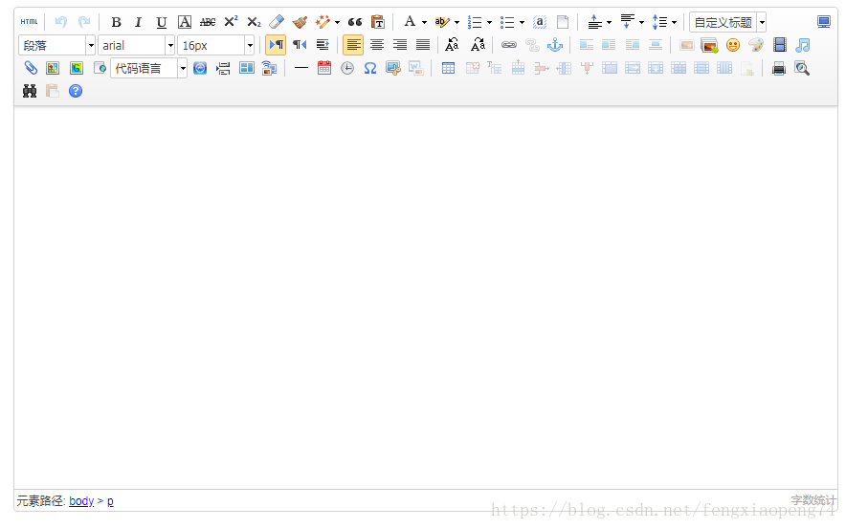846x529 pixels.
Task: Toggle the font border option
Action: 185,22
